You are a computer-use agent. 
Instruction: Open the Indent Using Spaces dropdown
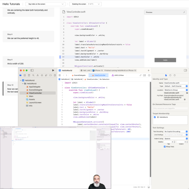point(176,139)
